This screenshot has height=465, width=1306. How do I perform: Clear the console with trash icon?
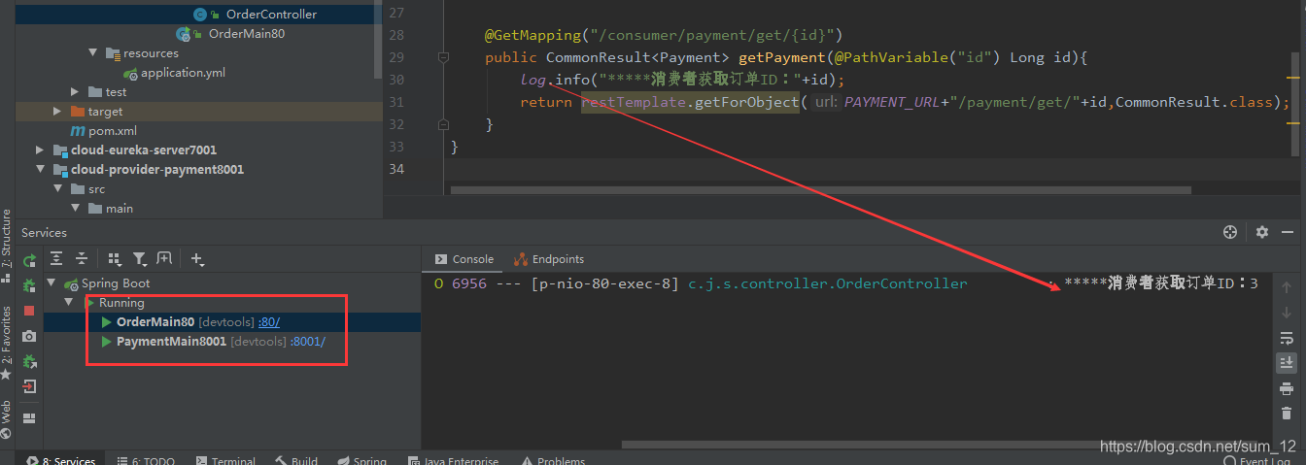coord(1287,414)
